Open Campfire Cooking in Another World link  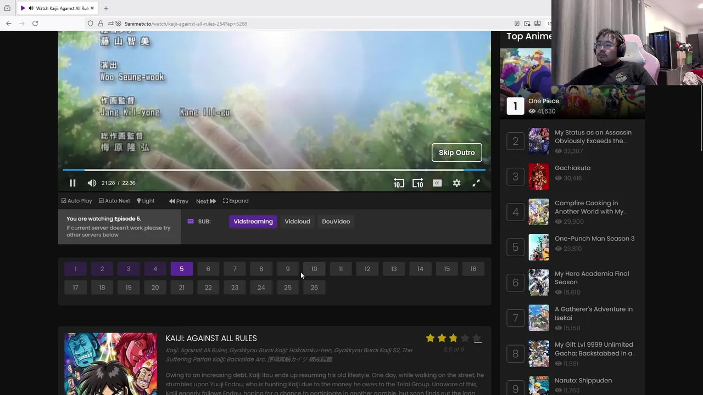[590, 207]
